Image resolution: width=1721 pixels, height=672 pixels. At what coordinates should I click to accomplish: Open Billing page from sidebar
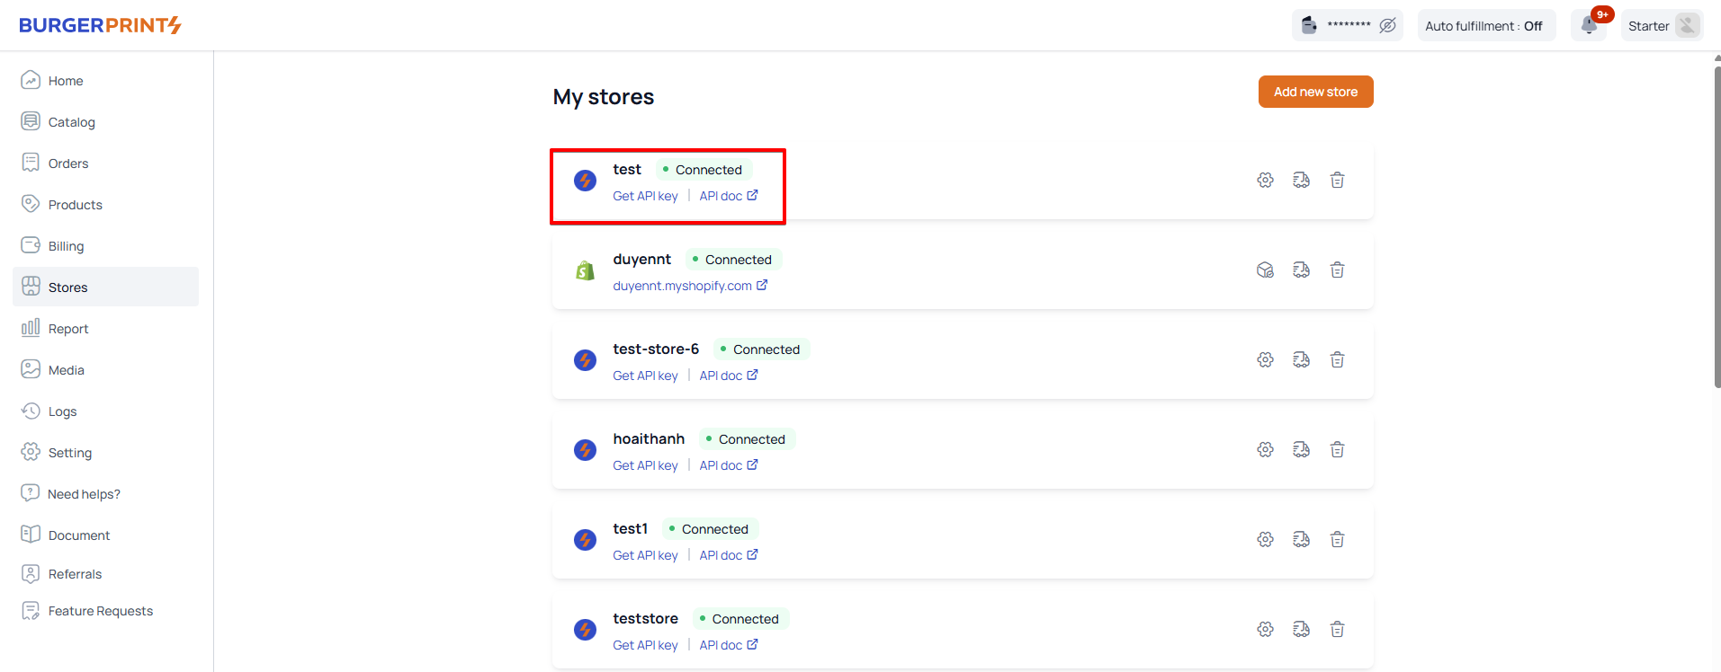click(x=66, y=246)
